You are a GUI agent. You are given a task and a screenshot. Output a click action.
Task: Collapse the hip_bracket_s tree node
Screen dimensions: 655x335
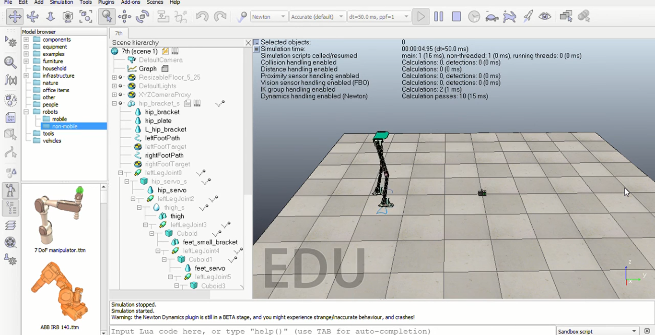click(x=114, y=103)
